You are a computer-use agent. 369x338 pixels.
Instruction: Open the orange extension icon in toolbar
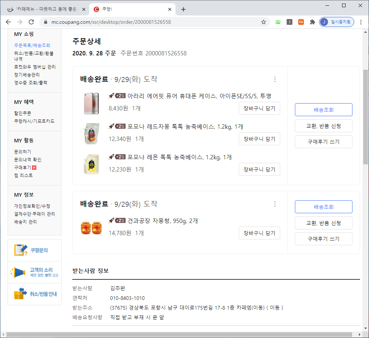point(301,22)
